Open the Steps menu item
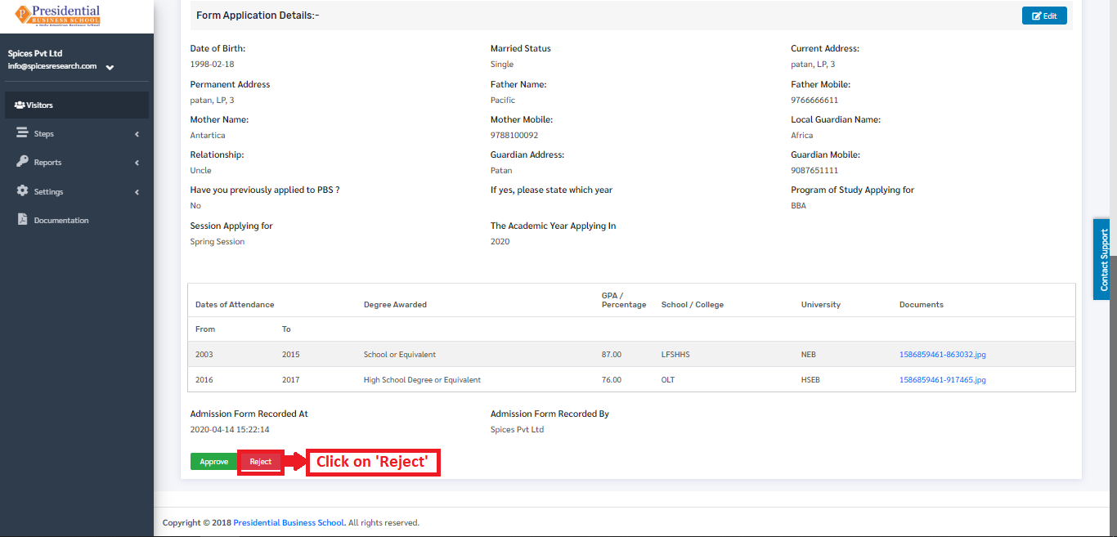Viewport: 1117px width, 537px height. (x=77, y=134)
